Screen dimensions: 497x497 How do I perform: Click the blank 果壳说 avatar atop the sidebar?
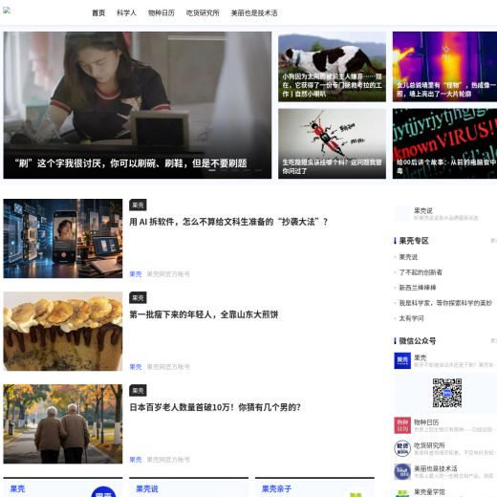point(402,214)
